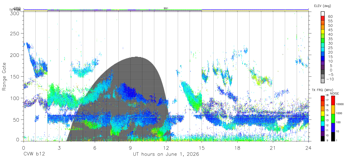The height and width of the screenshot is (160, 347).
Task: Pick the black NOISE swatch between 10 and 1
Action: [x=333, y=136]
